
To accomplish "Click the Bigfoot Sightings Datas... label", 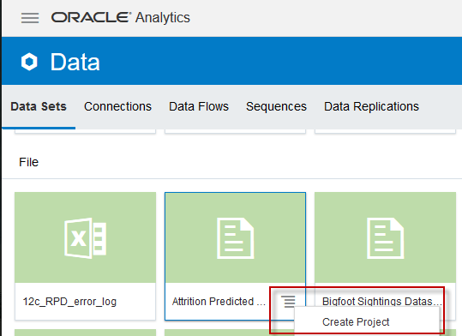I will pyautogui.click(x=382, y=302).
